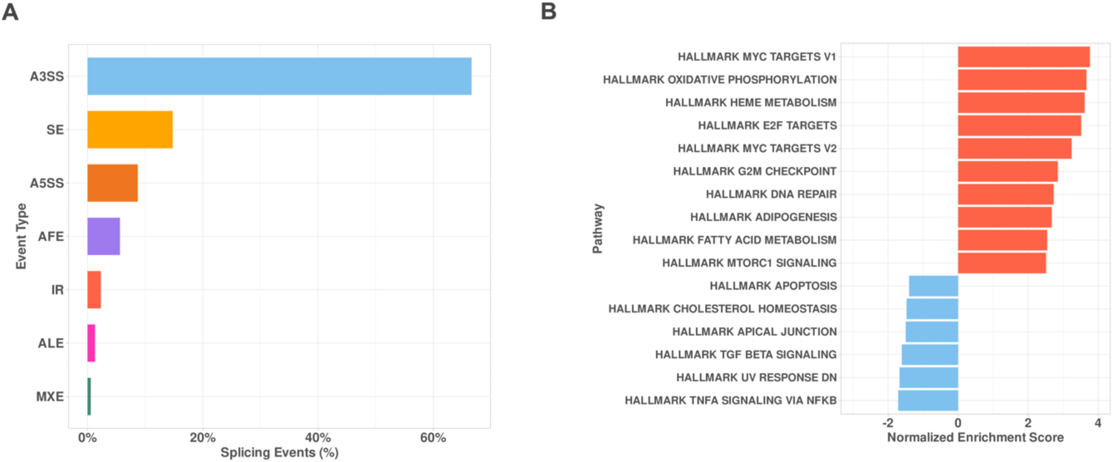Click the green MXE bar
The image size is (1113, 462).
coord(89,397)
